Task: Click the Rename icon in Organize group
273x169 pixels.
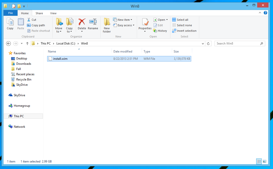Action: tap(93, 22)
